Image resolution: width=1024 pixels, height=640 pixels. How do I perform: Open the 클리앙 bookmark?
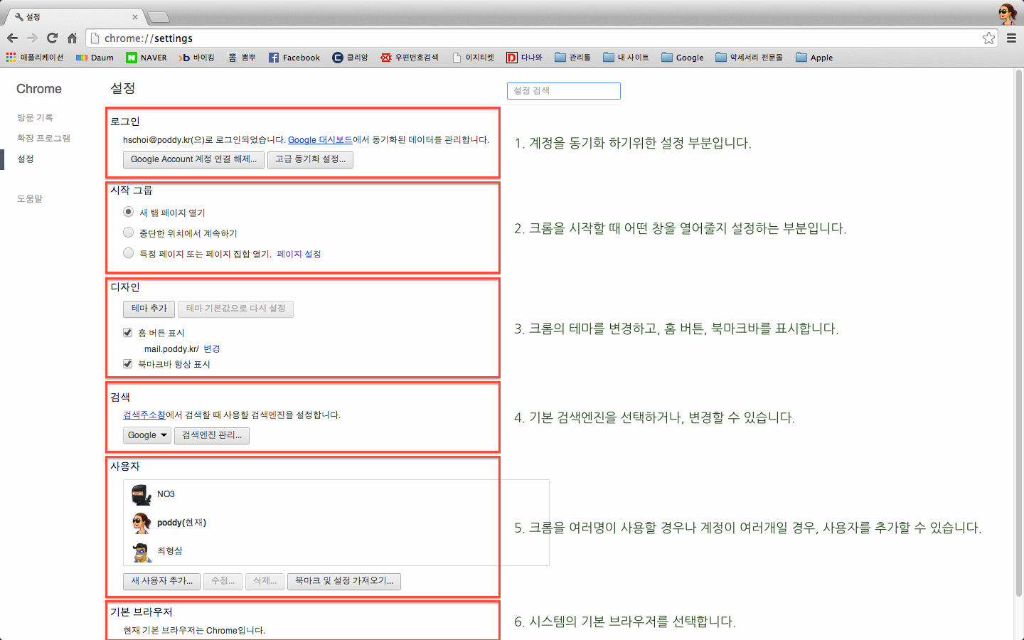(x=351, y=58)
